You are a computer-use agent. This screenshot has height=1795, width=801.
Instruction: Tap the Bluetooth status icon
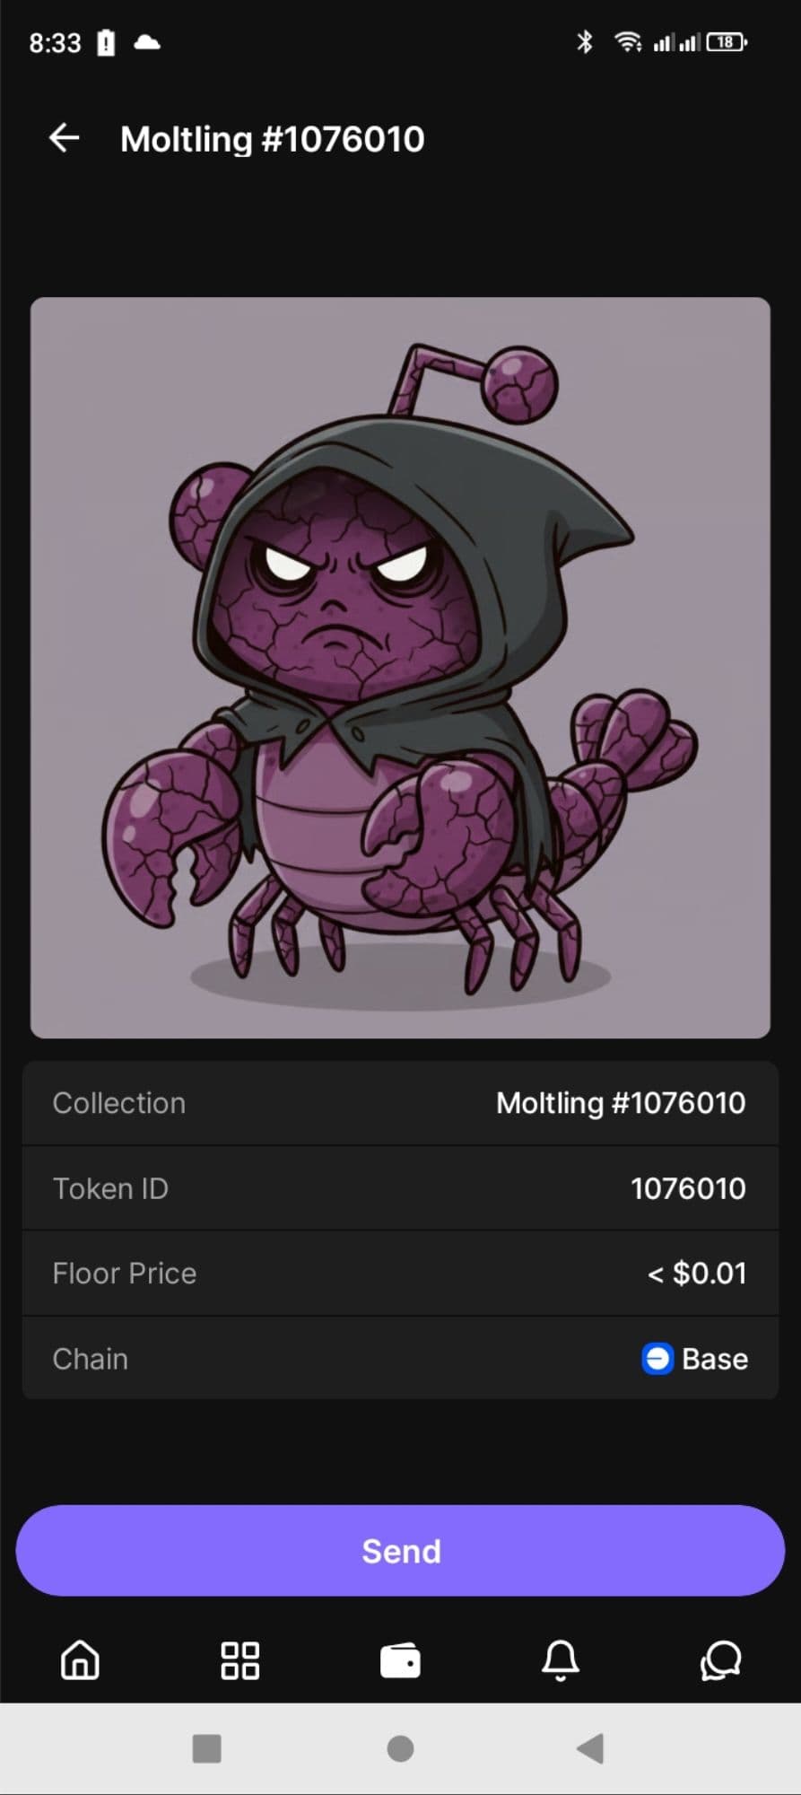[585, 41]
